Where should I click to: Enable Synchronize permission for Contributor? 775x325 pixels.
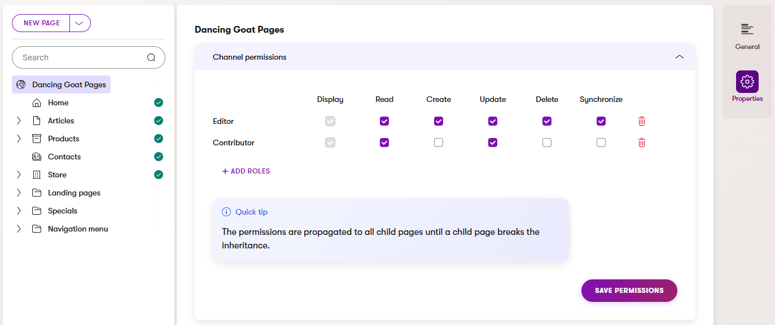coord(601,143)
